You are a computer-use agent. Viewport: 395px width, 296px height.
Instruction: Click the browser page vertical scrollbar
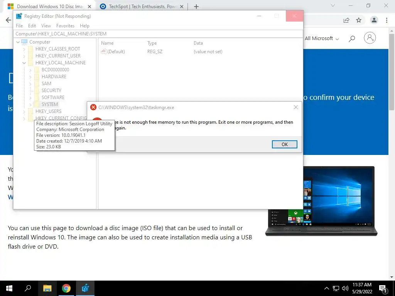click(x=392, y=71)
